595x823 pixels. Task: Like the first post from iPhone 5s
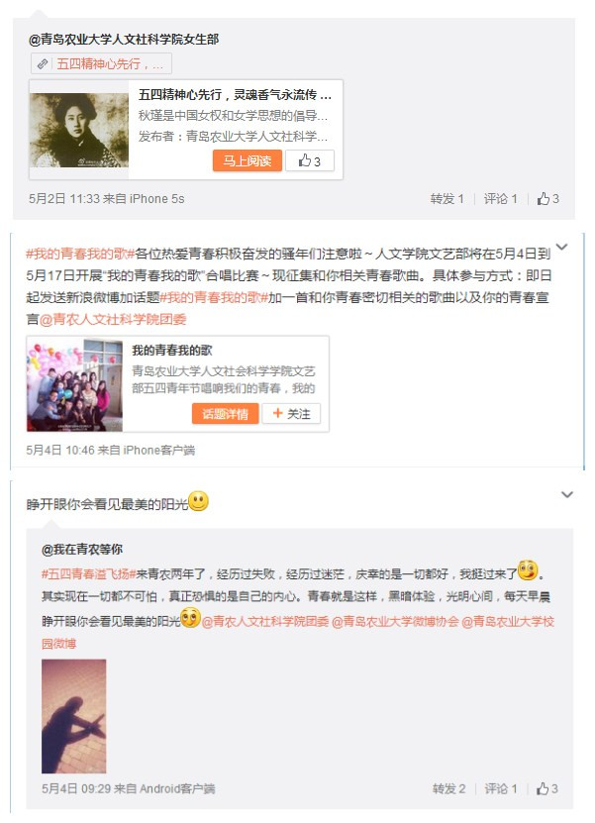[548, 198]
